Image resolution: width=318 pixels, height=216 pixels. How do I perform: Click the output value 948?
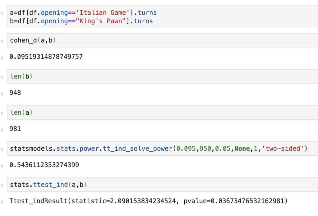tap(16, 93)
